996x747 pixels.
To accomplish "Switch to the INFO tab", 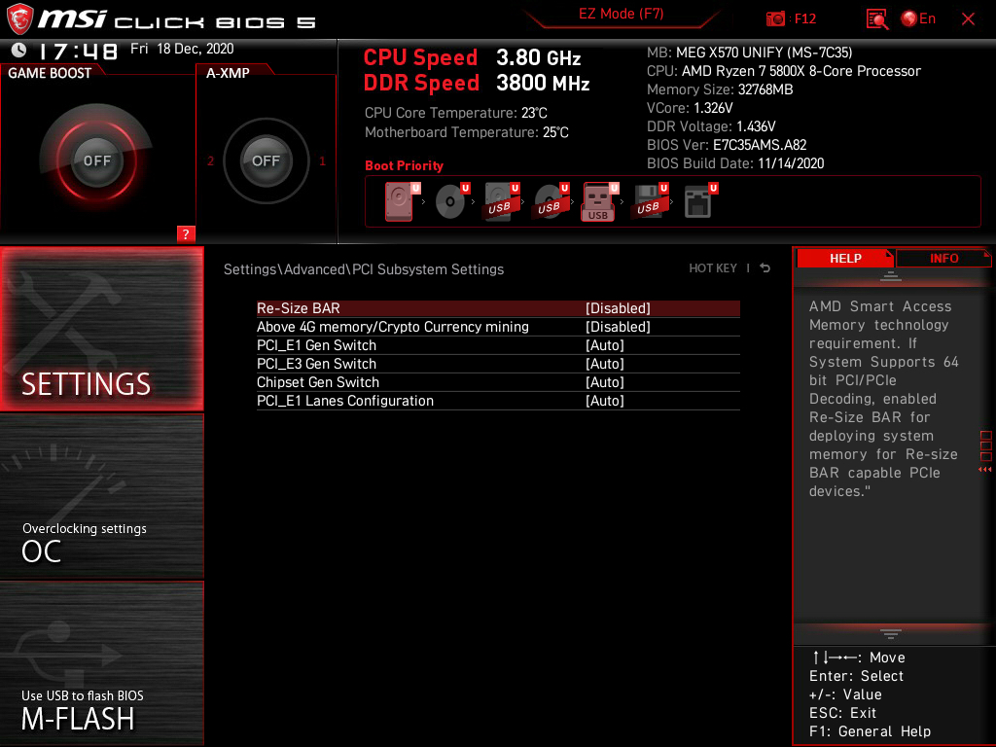I will pyautogui.click(x=943, y=258).
